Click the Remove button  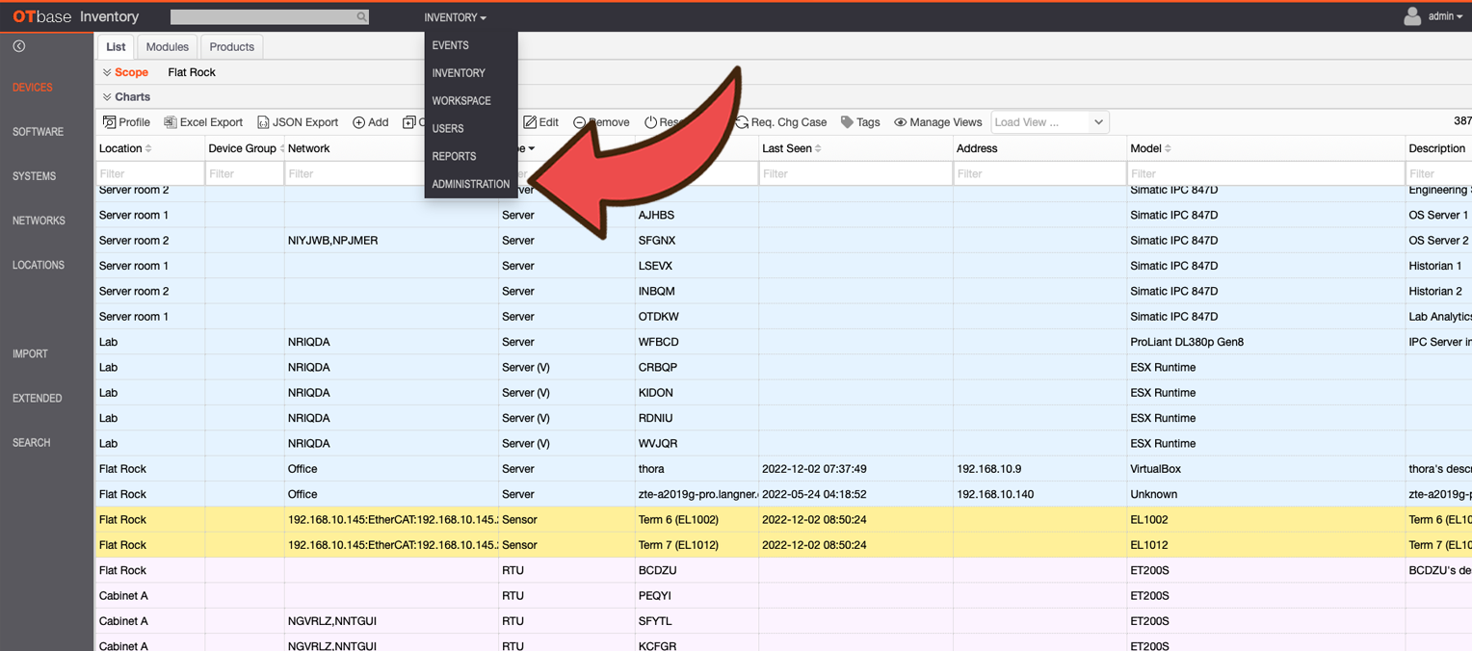[x=601, y=122]
